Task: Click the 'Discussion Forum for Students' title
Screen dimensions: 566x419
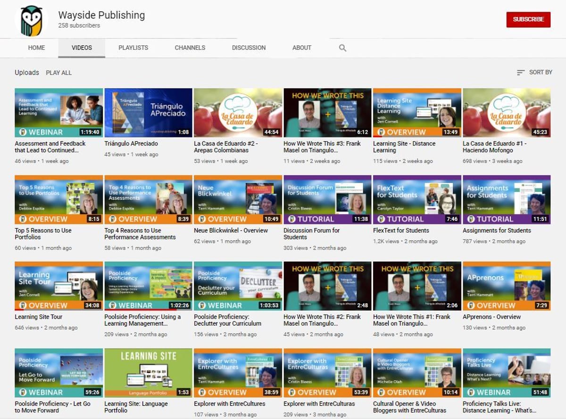Action: pos(311,234)
